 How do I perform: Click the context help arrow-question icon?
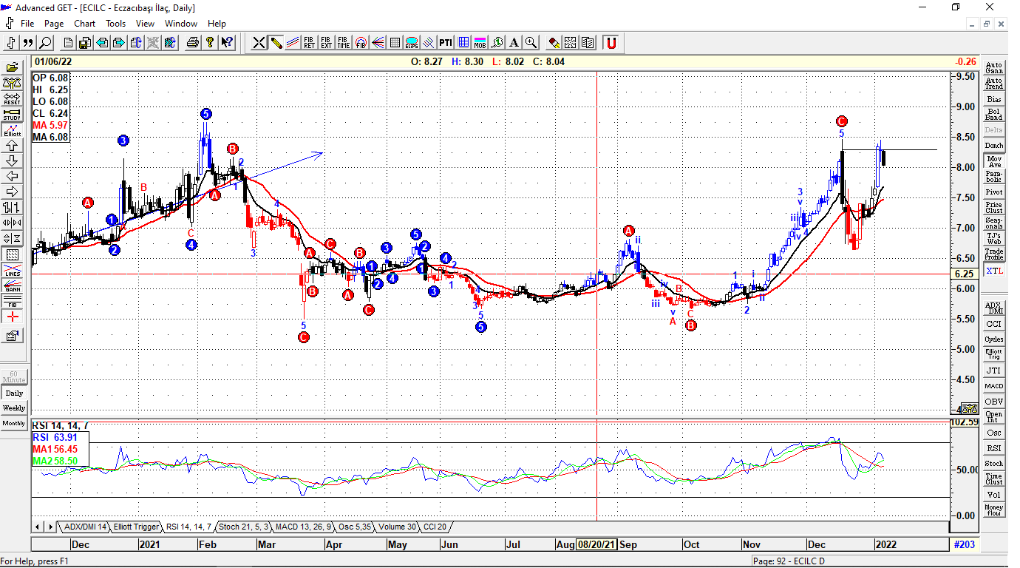[228, 43]
